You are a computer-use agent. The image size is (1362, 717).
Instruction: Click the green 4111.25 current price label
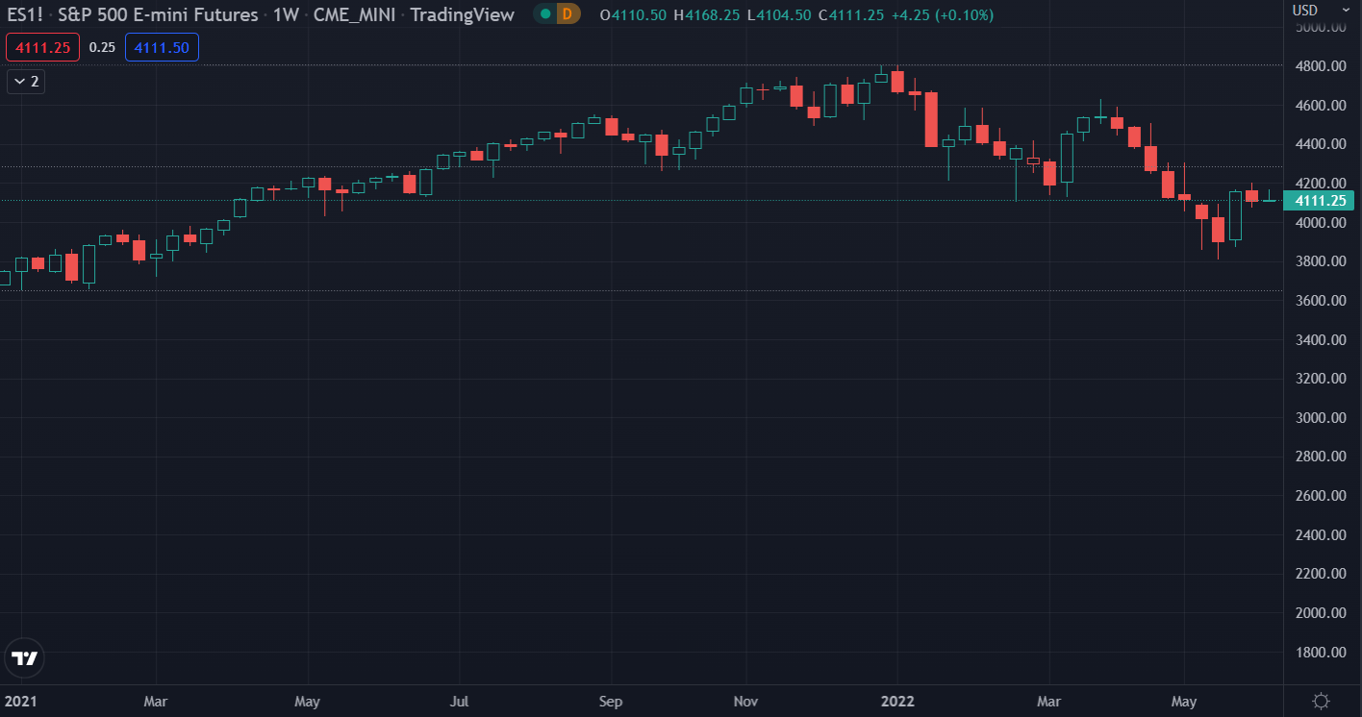coord(1320,201)
